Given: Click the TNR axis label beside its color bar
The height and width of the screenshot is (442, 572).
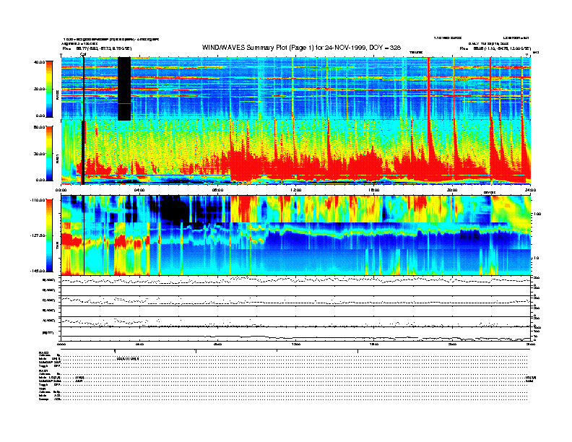Looking at the screenshot, I should (57, 247).
